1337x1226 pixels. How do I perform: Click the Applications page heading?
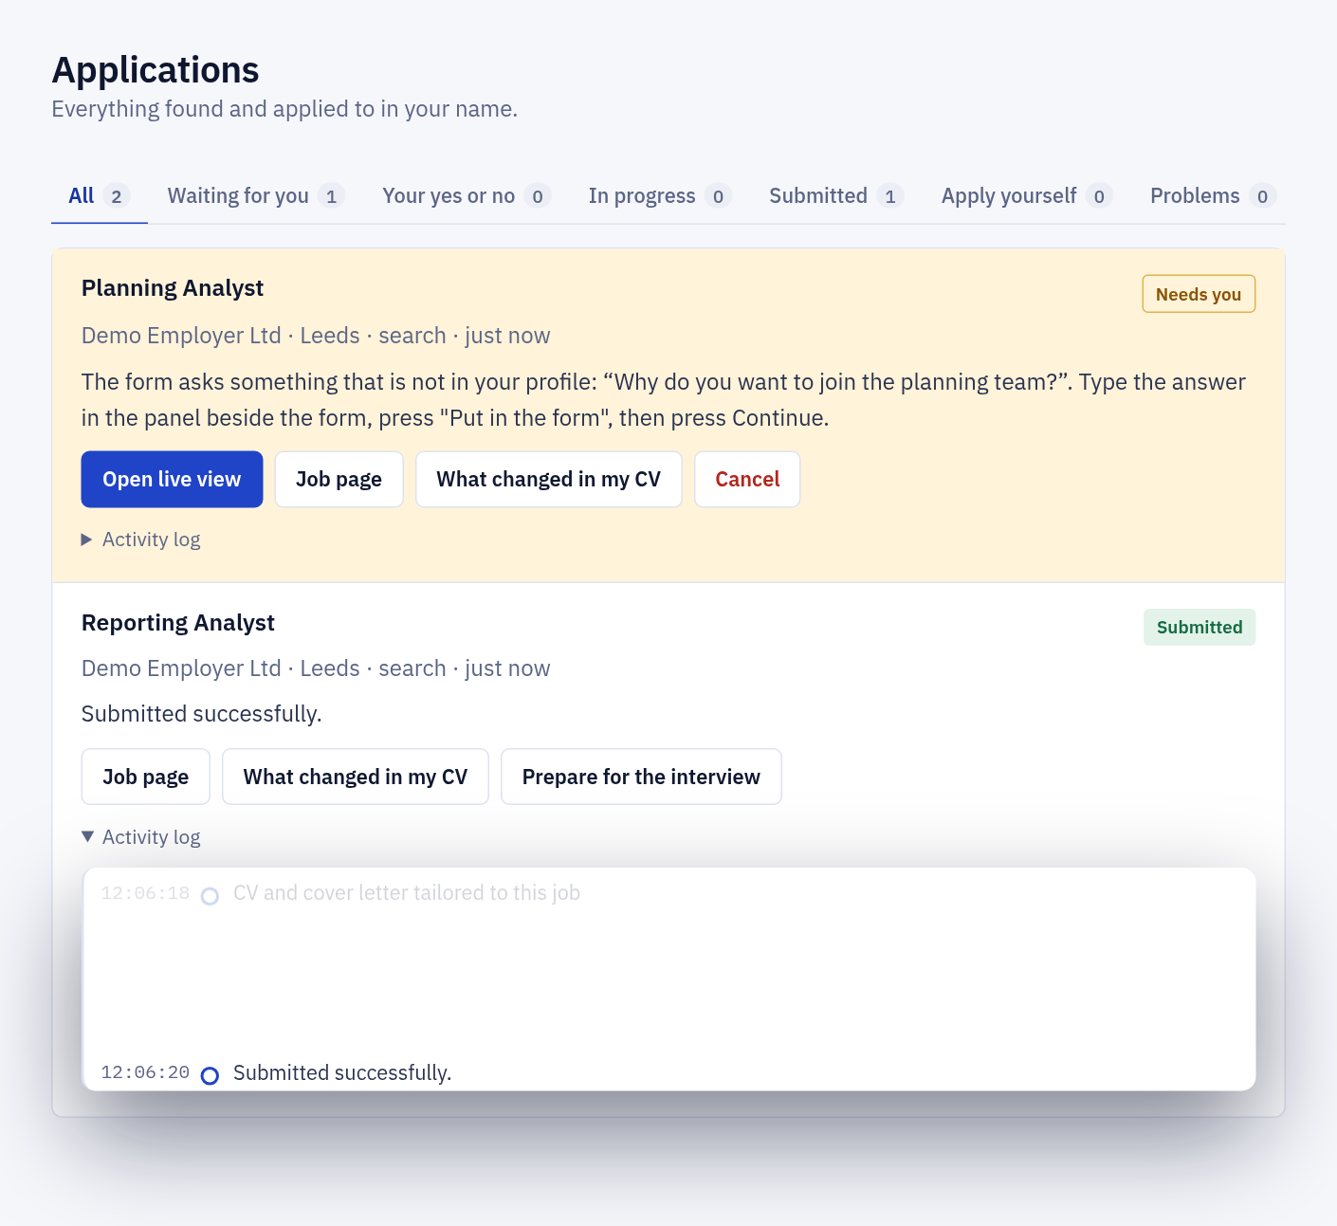(156, 70)
